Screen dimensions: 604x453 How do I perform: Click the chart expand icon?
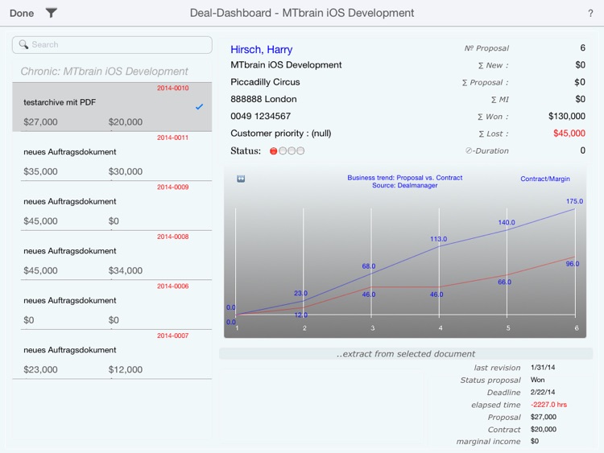(241, 179)
